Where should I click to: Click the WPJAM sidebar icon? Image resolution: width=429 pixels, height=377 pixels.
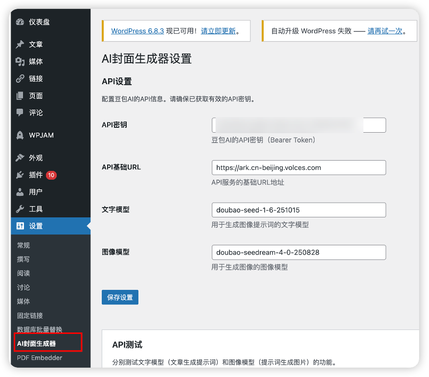pyautogui.click(x=20, y=135)
